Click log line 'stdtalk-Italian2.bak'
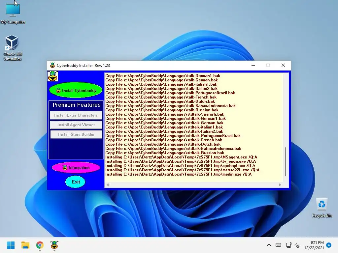 [164, 131]
